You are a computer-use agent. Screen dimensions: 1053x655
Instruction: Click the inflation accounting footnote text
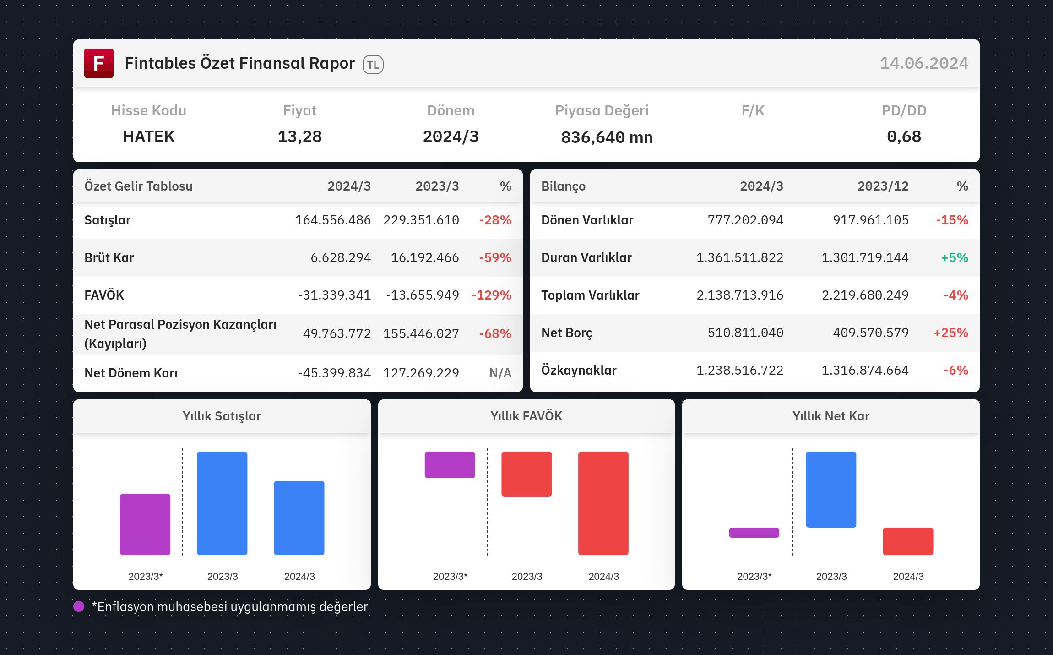click(230, 606)
